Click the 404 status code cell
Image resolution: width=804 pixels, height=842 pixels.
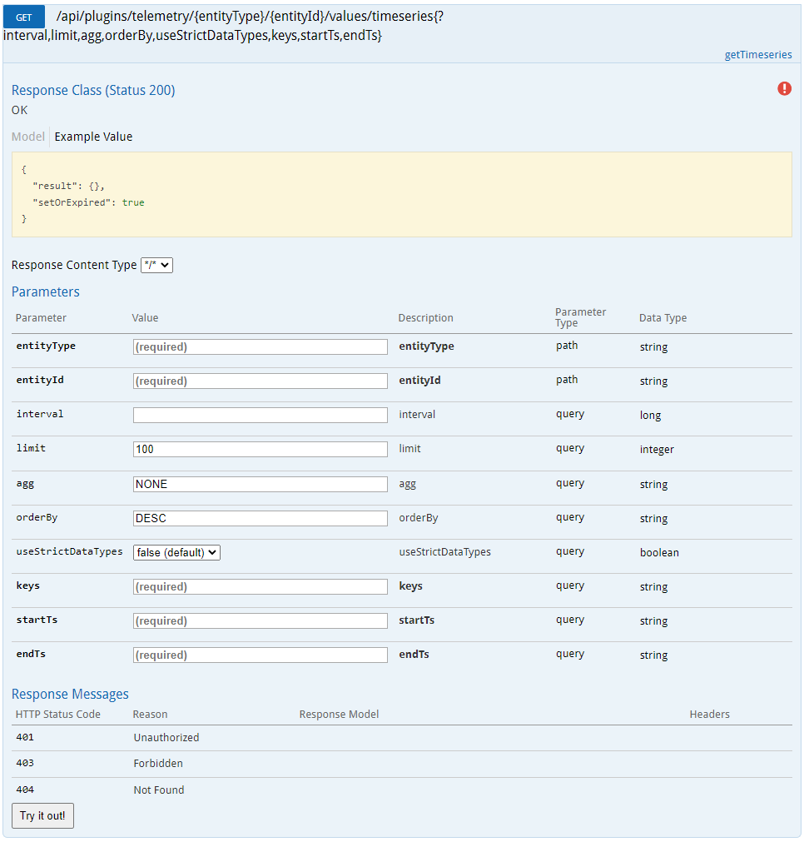[25, 790]
